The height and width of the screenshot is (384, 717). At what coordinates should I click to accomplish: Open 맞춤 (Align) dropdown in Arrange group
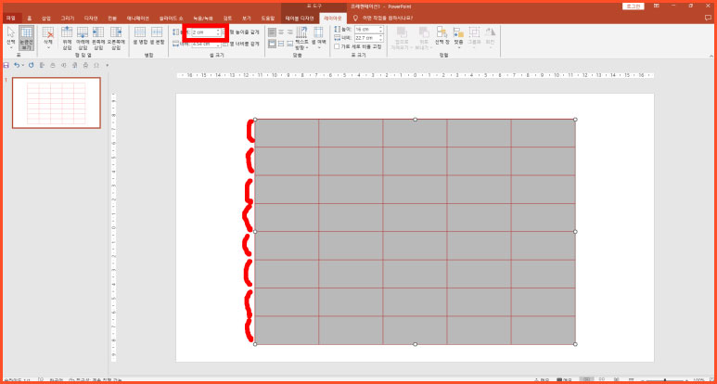click(x=458, y=38)
